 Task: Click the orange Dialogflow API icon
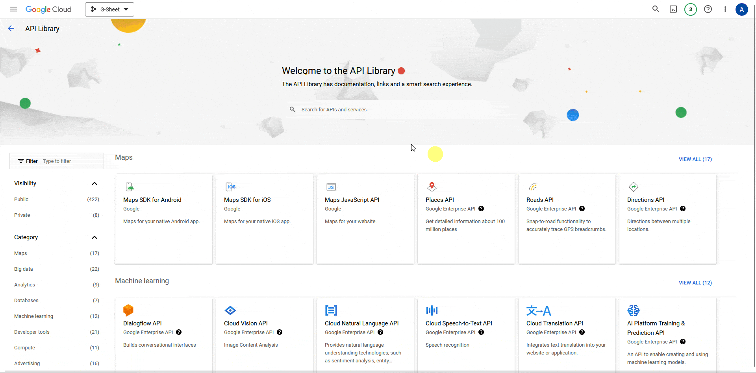click(128, 310)
